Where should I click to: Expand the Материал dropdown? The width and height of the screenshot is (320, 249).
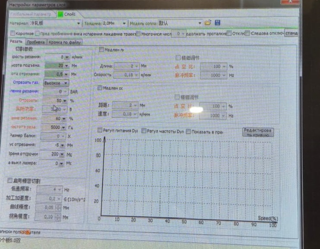[x=78, y=23]
